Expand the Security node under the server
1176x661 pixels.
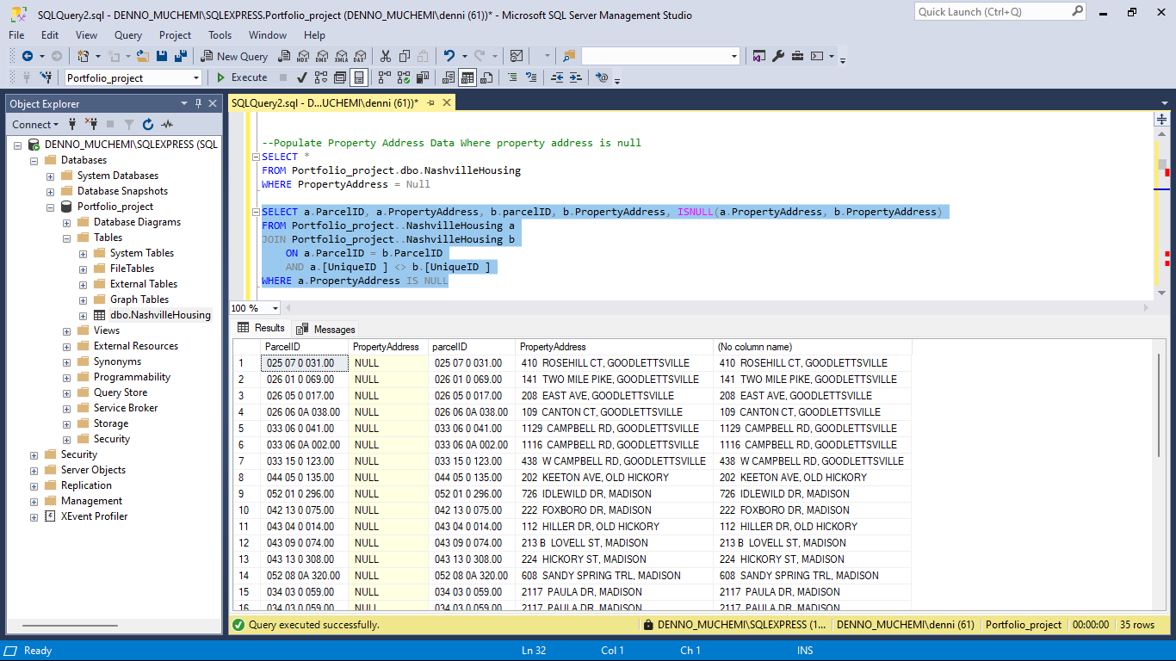[x=34, y=454]
